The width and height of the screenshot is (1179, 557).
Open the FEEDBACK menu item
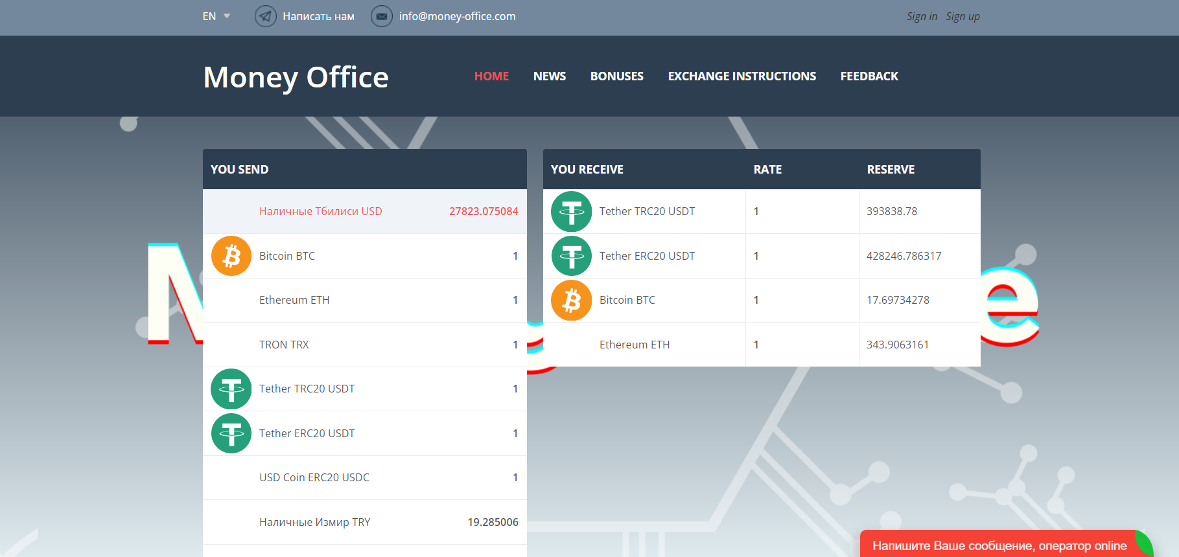[869, 76]
